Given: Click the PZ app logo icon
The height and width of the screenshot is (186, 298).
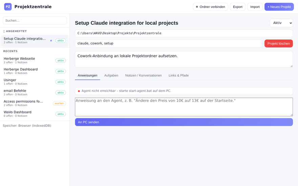Looking at the screenshot, I should (x=8, y=7).
